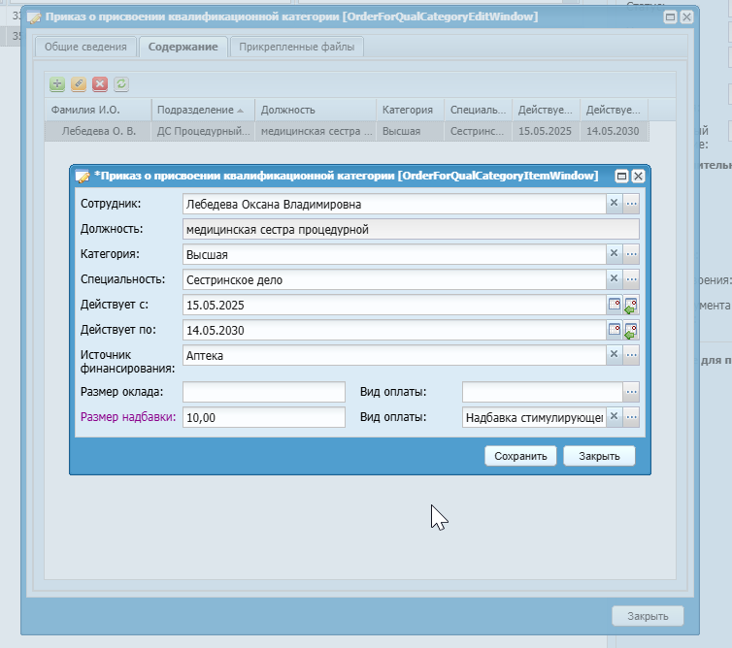The width and height of the screenshot is (732, 648).
Task: Click the grid cell with date 14.05.2030
Action: 613,131
